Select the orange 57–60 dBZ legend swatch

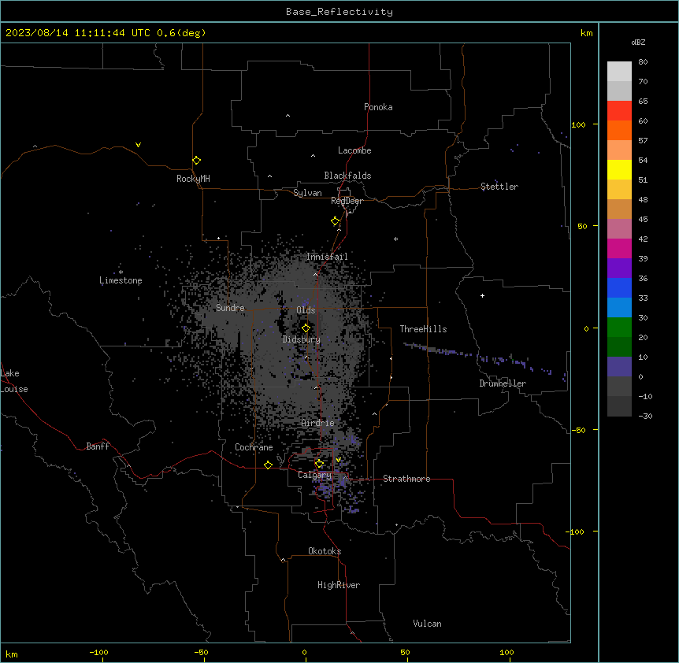click(619, 130)
